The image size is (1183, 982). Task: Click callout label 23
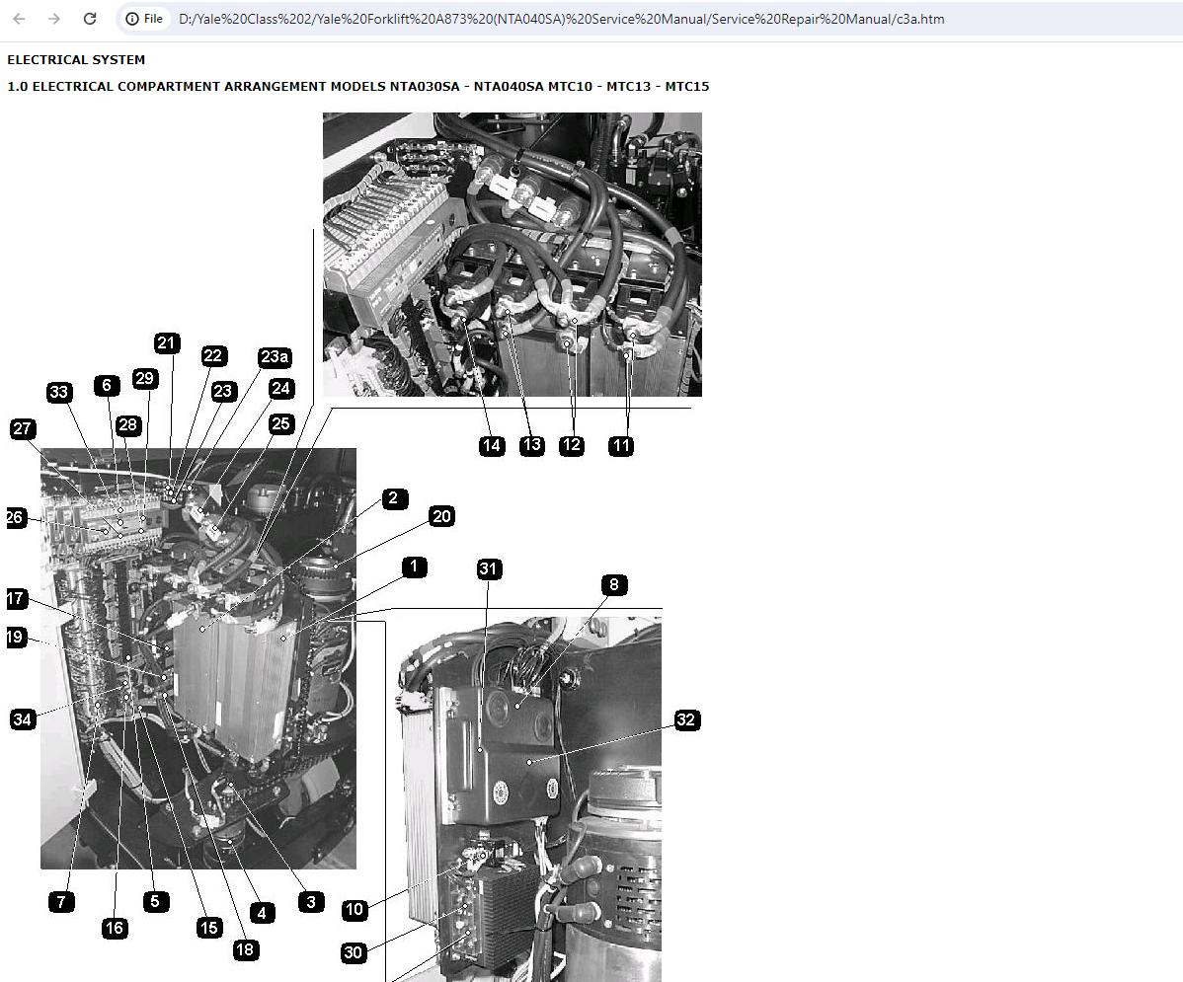point(222,391)
